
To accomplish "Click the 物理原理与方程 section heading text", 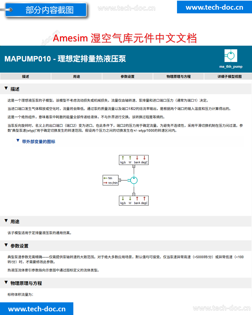I will 26,283.
